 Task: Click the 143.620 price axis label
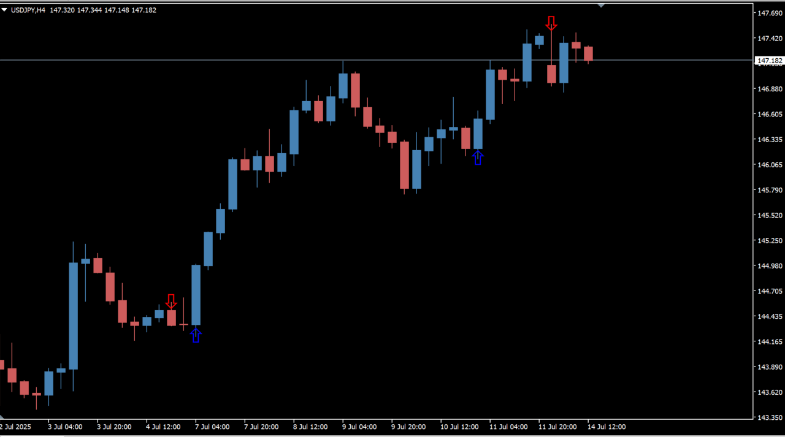770,392
